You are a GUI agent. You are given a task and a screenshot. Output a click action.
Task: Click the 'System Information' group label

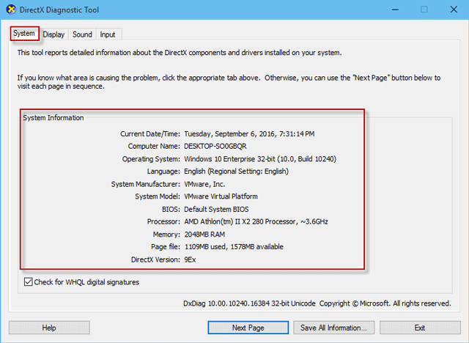[53, 117]
